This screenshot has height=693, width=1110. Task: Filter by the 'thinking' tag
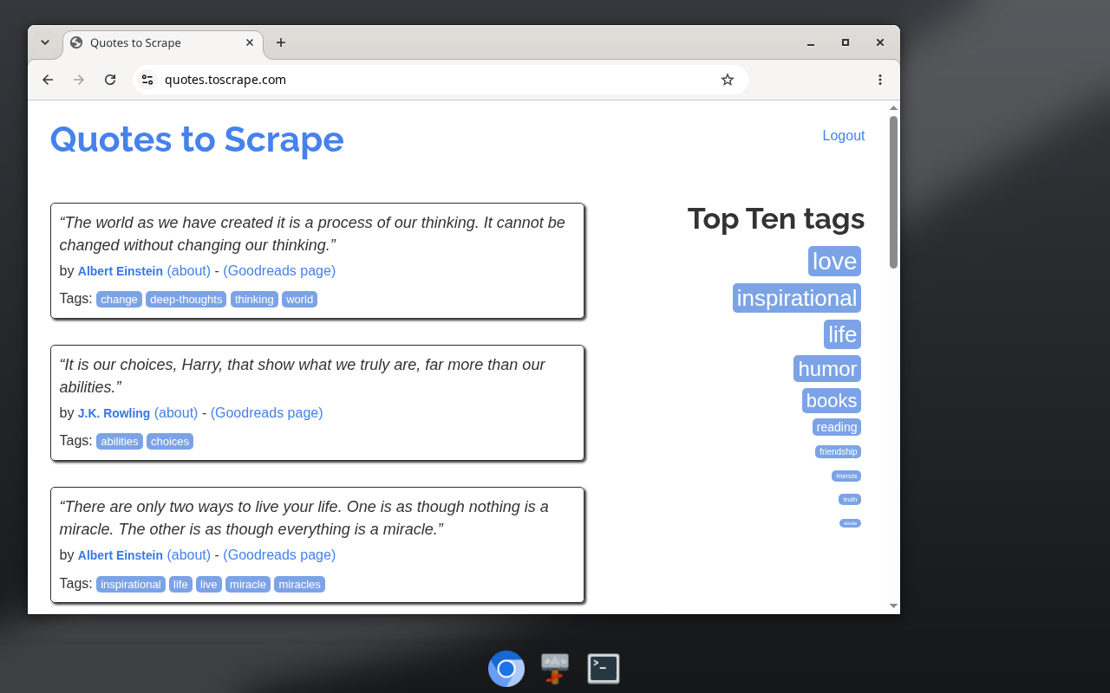(x=254, y=300)
